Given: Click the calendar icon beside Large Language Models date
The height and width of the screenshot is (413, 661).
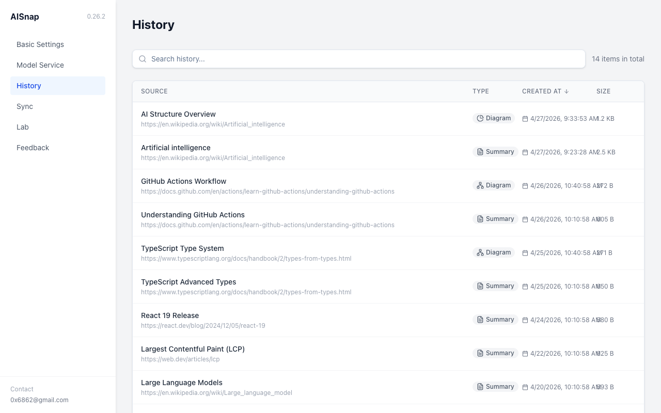Looking at the screenshot, I should pyautogui.click(x=524, y=387).
